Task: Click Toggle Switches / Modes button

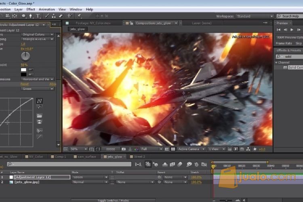Action: [x=113, y=200]
